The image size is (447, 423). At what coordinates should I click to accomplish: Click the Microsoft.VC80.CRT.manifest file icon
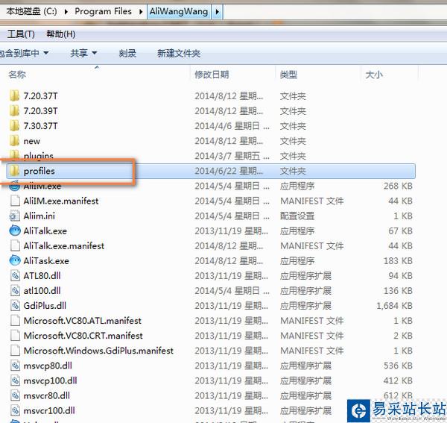click(15, 336)
